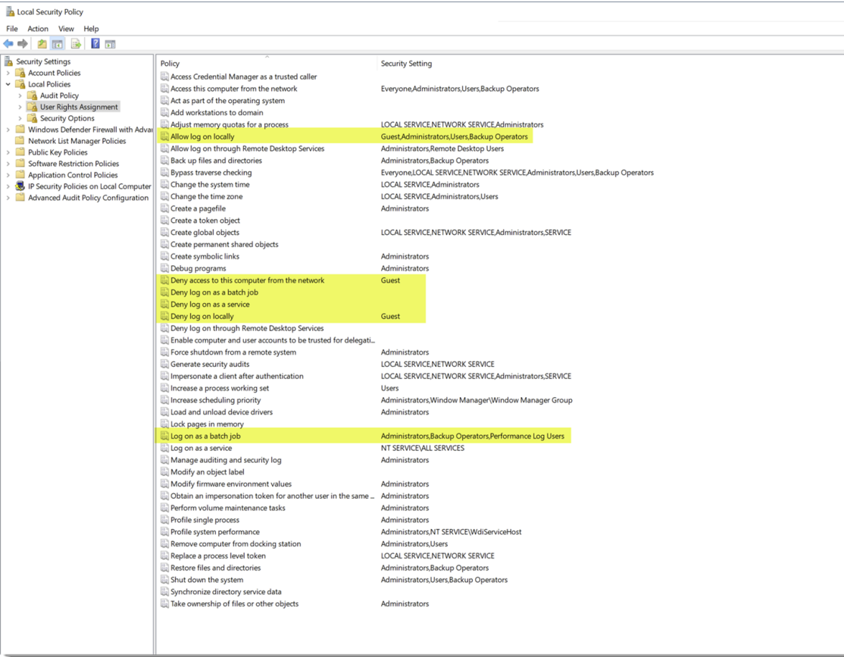The image size is (844, 657).
Task: Select 'Access this computer from the network' policy
Action: [233, 89]
